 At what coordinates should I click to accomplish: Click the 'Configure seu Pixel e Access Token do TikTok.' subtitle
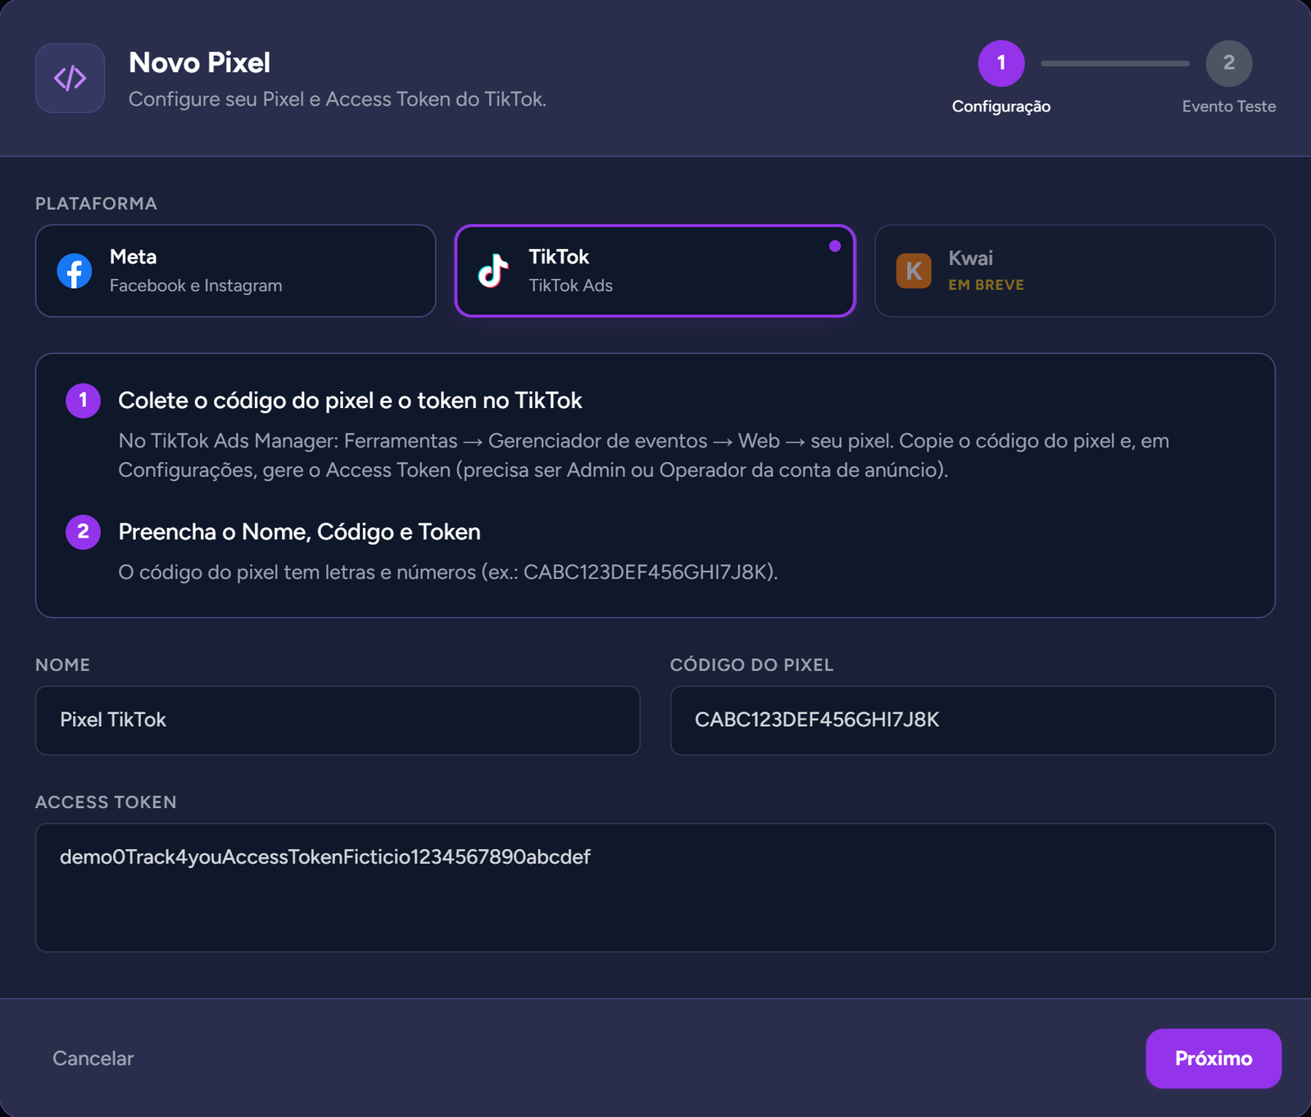[338, 99]
